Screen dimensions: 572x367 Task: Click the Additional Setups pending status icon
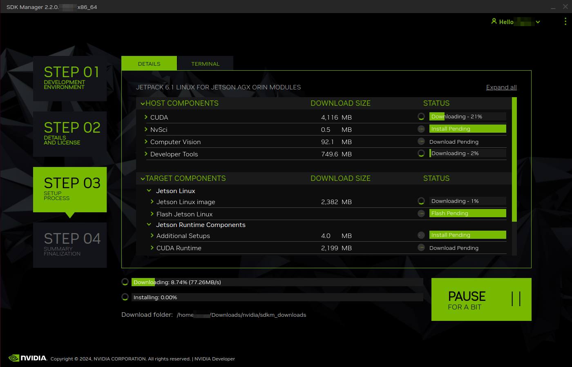pyautogui.click(x=421, y=235)
